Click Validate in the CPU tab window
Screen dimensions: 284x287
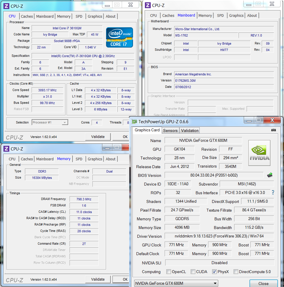pyautogui.click(x=98, y=137)
